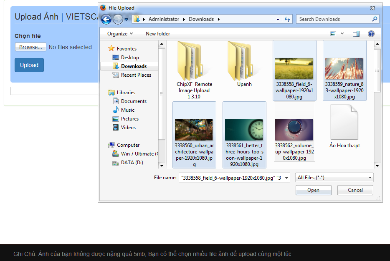390x261 pixels.
Task: Select the Upanh folder
Action: pyautogui.click(x=244, y=64)
